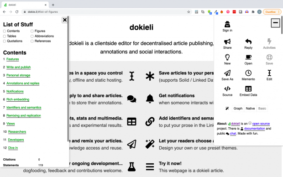
Task: Open Rich embedding section link
Action: click(x=18, y=99)
